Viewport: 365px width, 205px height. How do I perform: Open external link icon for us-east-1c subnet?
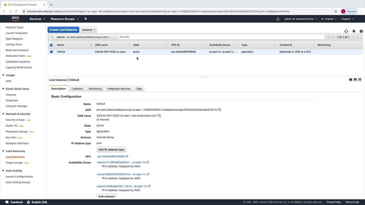(148, 174)
